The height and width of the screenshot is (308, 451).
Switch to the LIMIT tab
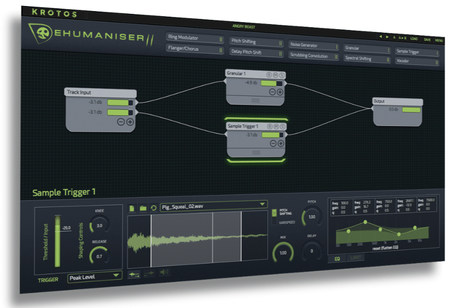point(356,258)
